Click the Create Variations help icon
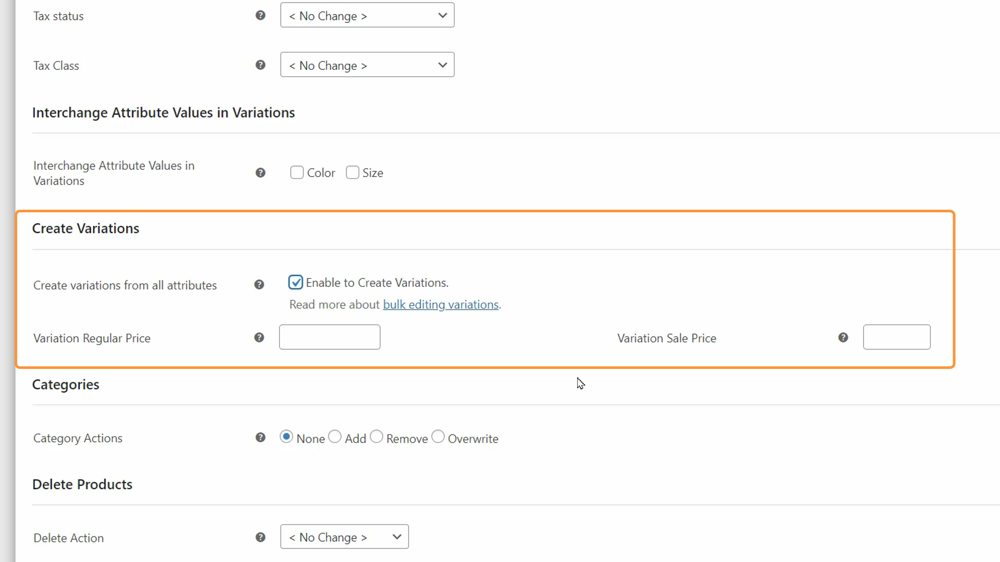Viewport: 1000px width, 562px height. click(x=259, y=284)
